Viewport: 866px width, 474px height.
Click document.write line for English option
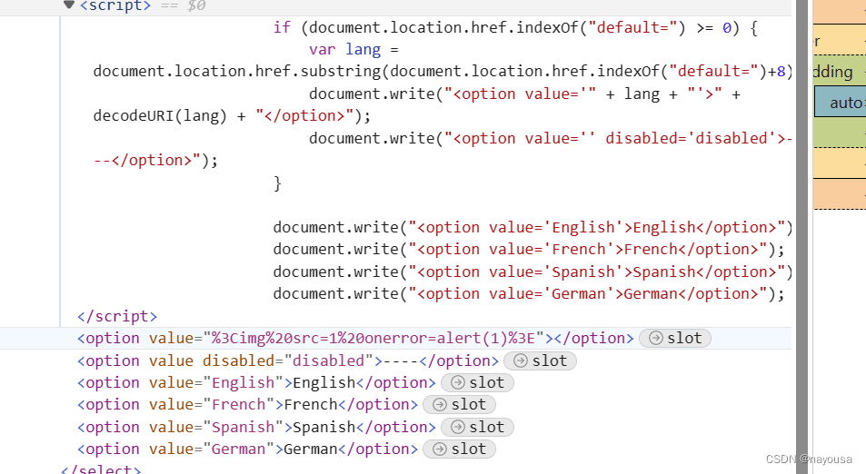[x=533, y=227]
